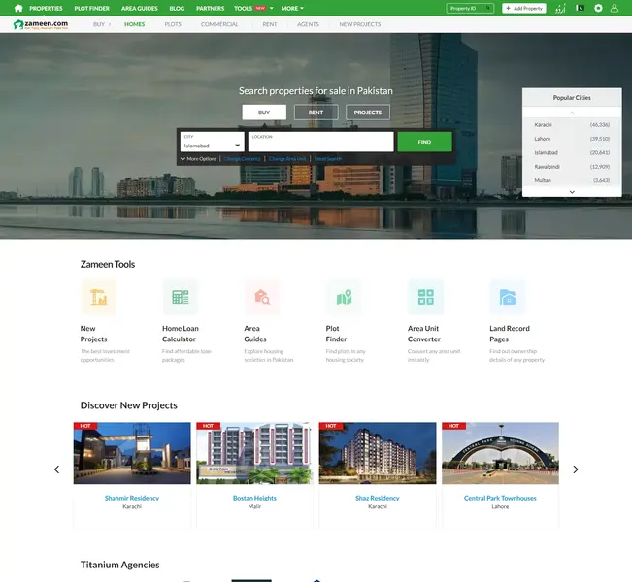The height and width of the screenshot is (582, 632).
Task: Open the zameen.com logo link
Action: click(x=41, y=24)
